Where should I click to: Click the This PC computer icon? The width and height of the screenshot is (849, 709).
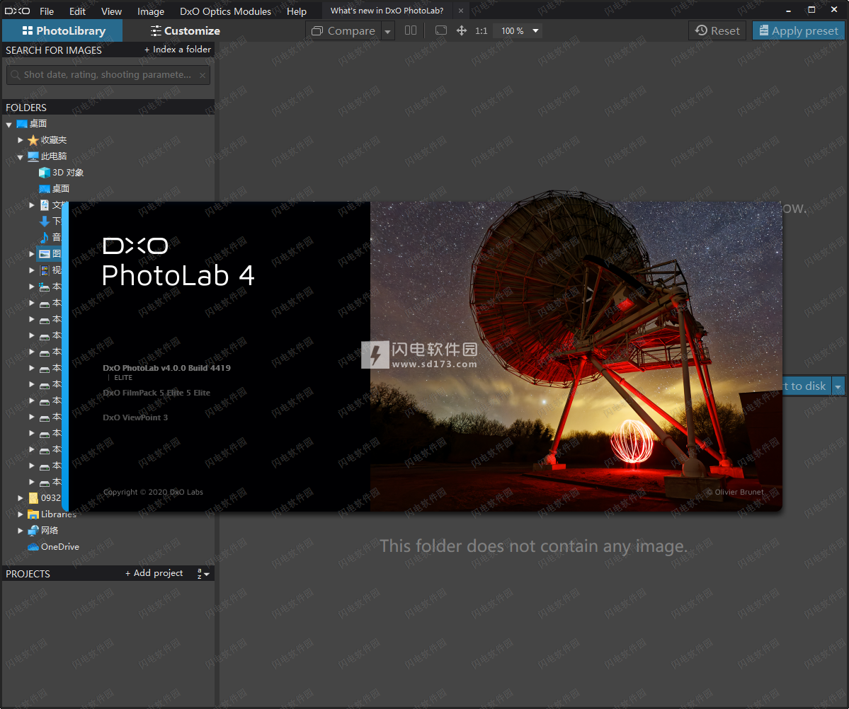33,156
